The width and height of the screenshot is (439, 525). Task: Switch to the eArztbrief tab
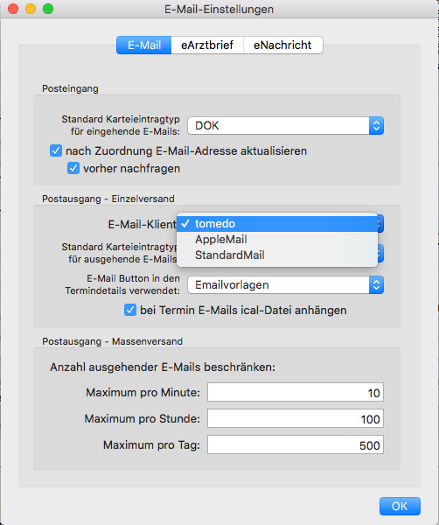pyautogui.click(x=207, y=45)
